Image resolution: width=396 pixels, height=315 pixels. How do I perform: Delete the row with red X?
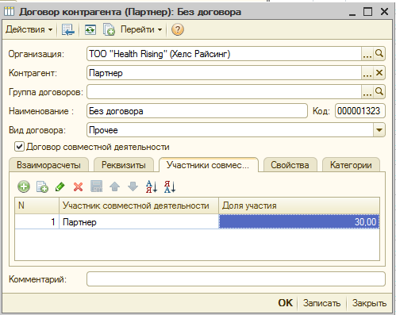[x=78, y=186]
